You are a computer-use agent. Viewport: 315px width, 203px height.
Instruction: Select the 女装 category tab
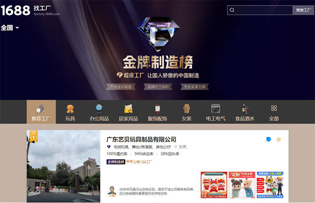coord(187,112)
